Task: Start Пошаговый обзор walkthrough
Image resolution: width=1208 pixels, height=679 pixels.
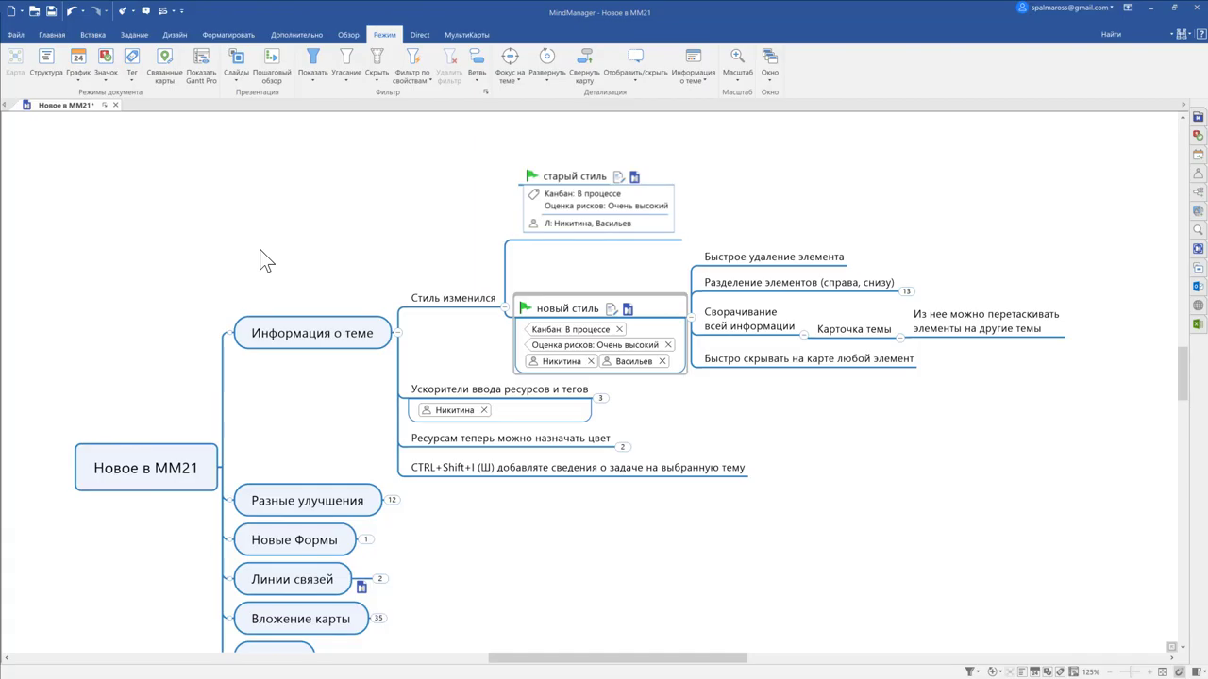Action: (x=272, y=67)
